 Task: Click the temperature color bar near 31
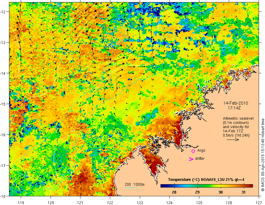pos(243,186)
